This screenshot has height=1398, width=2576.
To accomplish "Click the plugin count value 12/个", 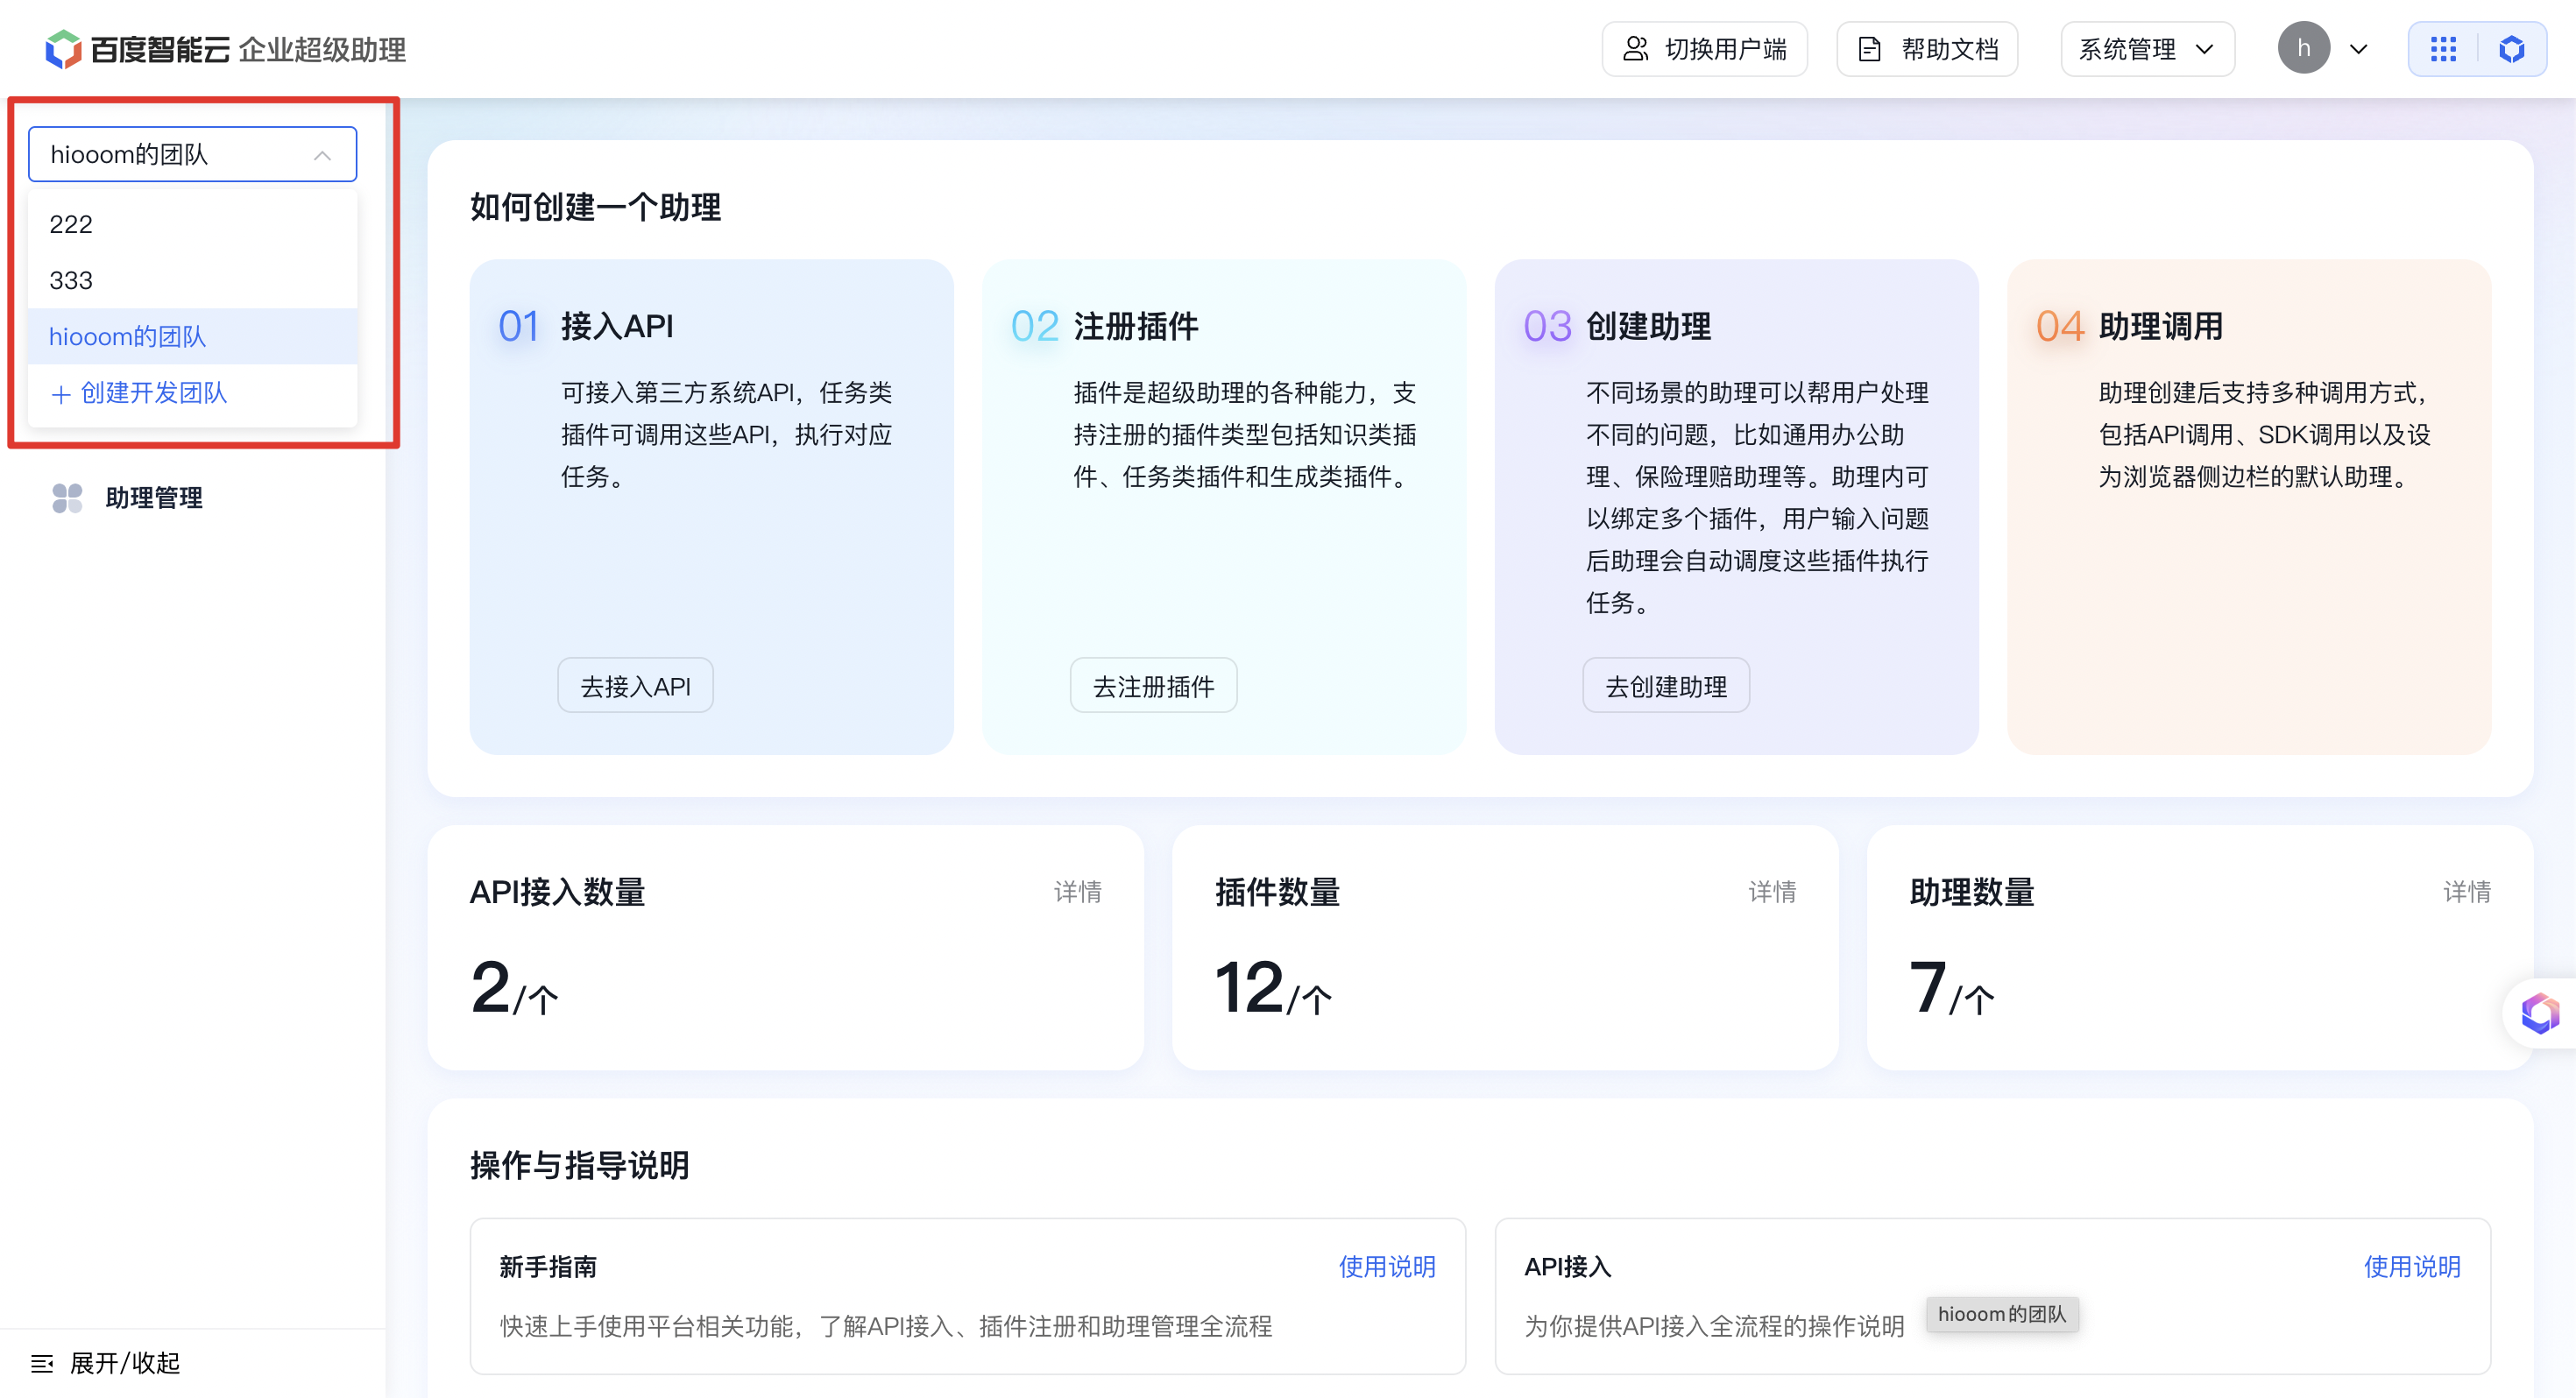I will [1273, 988].
